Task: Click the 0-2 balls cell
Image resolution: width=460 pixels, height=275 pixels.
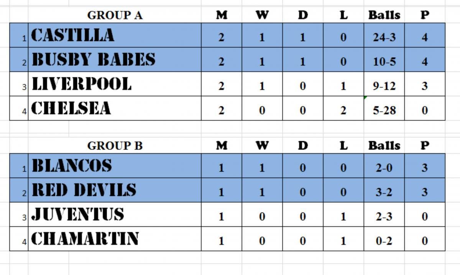Action: click(384, 241)
